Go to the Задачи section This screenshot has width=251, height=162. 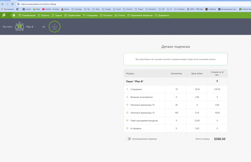pos(57,15)
